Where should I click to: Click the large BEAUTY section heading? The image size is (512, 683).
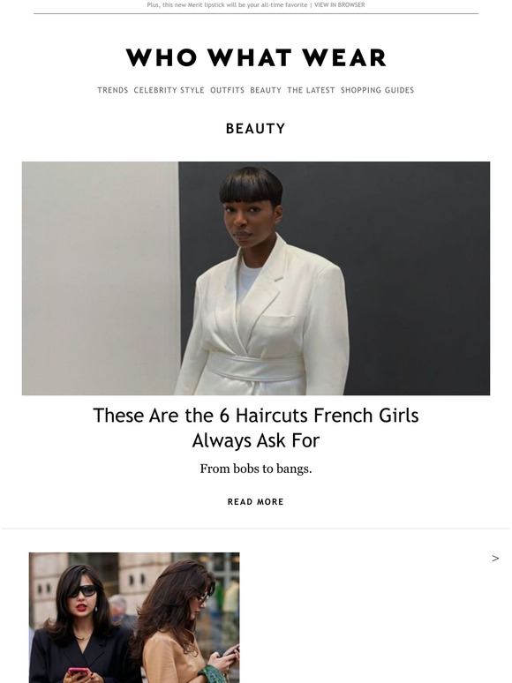[256, 129]
